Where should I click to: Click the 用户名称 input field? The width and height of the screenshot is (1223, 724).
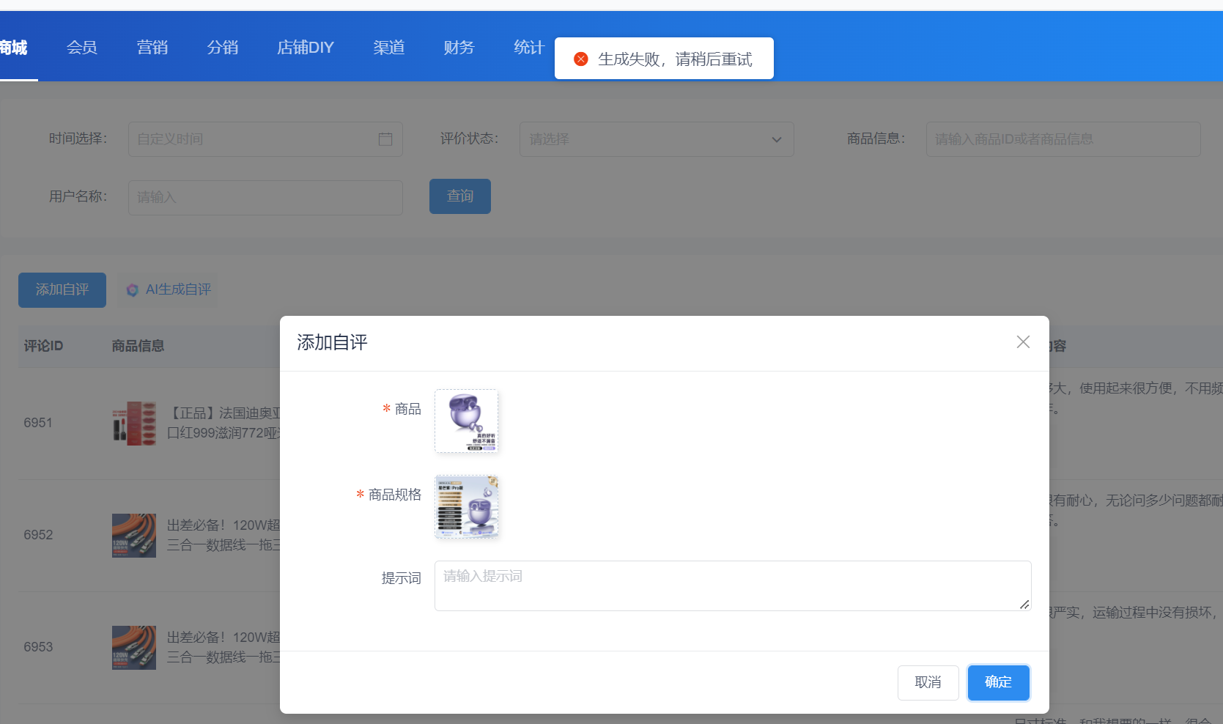coord(265,198)
